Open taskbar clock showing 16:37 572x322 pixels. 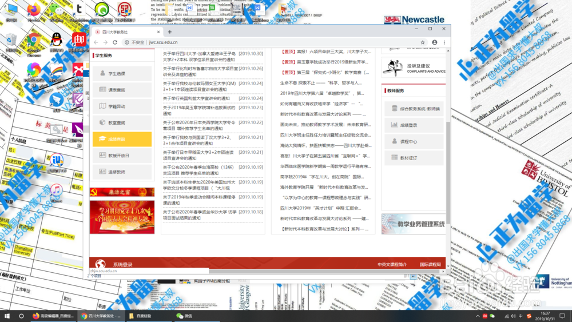545,316
